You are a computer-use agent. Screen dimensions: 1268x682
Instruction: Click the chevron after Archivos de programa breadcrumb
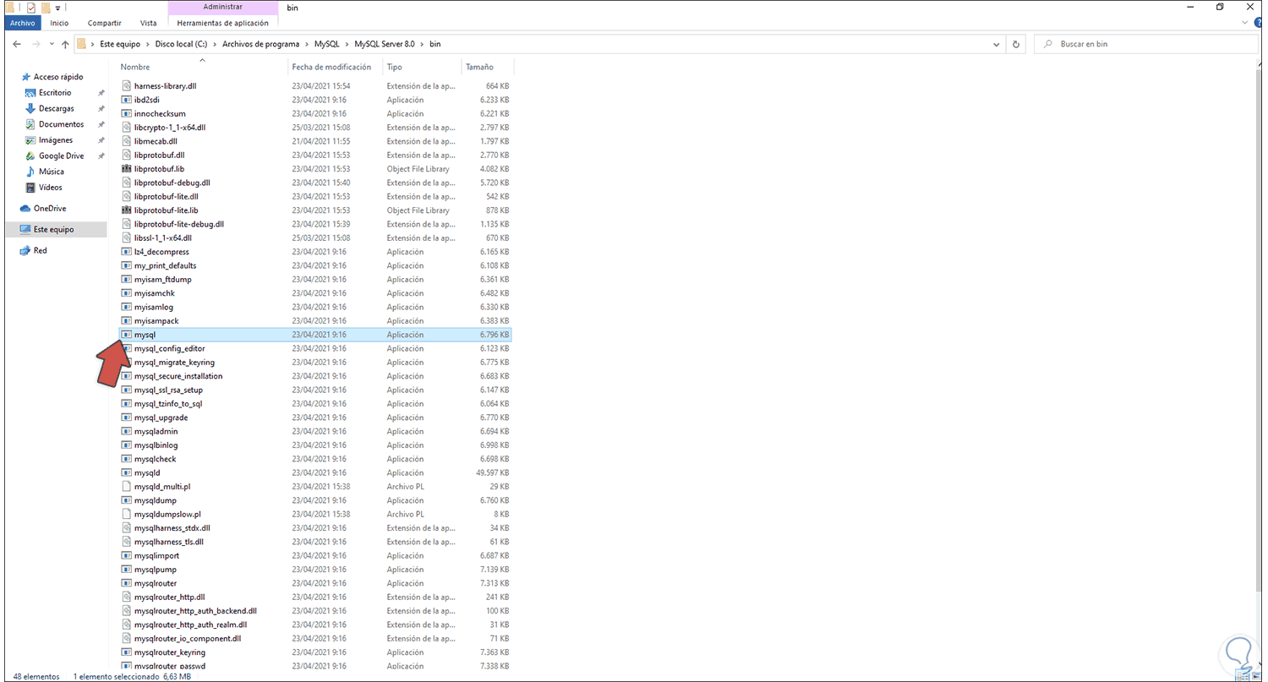point(307,44)
